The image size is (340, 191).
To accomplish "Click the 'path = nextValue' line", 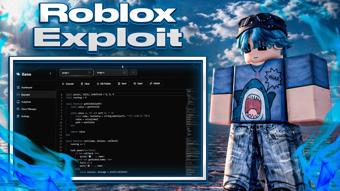I will pos(85,122).
